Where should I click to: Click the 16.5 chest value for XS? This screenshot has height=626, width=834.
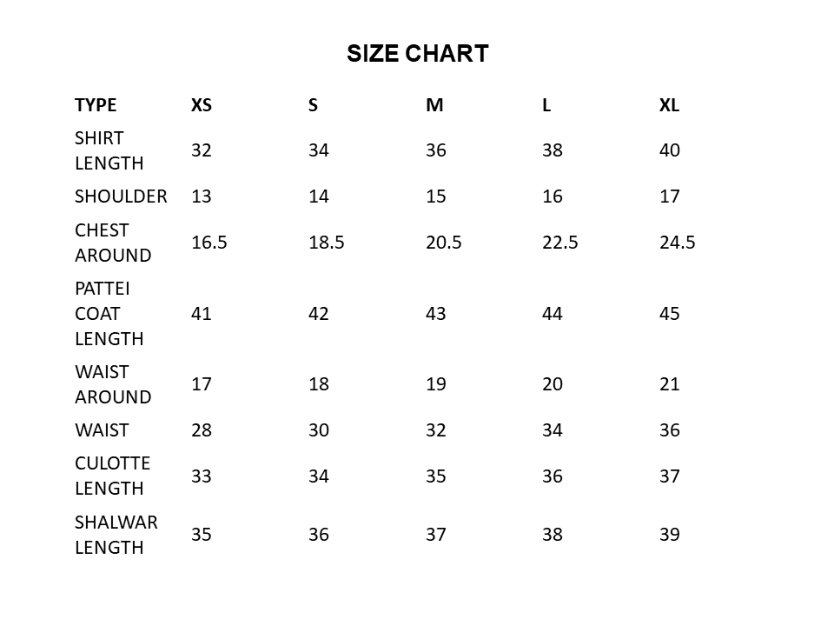(209, 243)
